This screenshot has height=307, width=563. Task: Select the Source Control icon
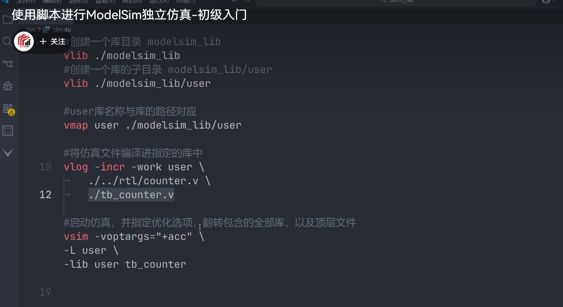click(7, 64)
